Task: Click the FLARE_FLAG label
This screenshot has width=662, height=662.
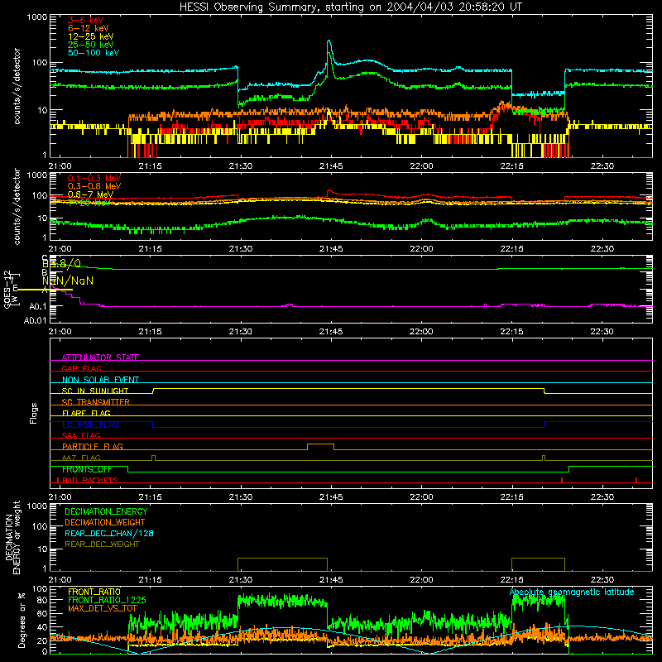Action: (x=86, y=413)
